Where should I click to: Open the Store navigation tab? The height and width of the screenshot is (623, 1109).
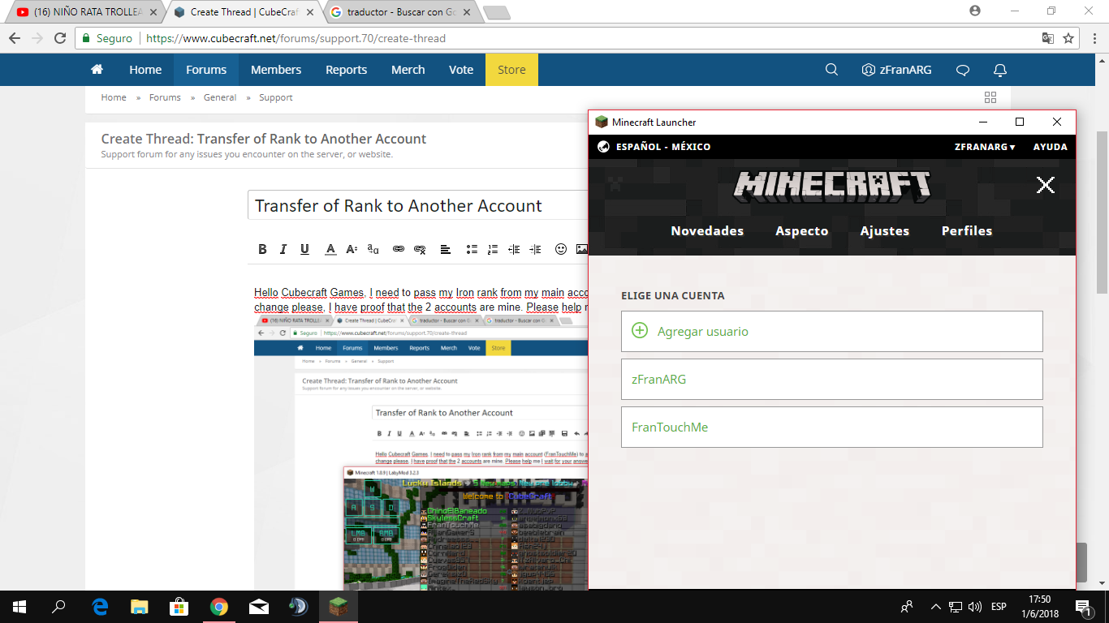click(x=511, y=70)
